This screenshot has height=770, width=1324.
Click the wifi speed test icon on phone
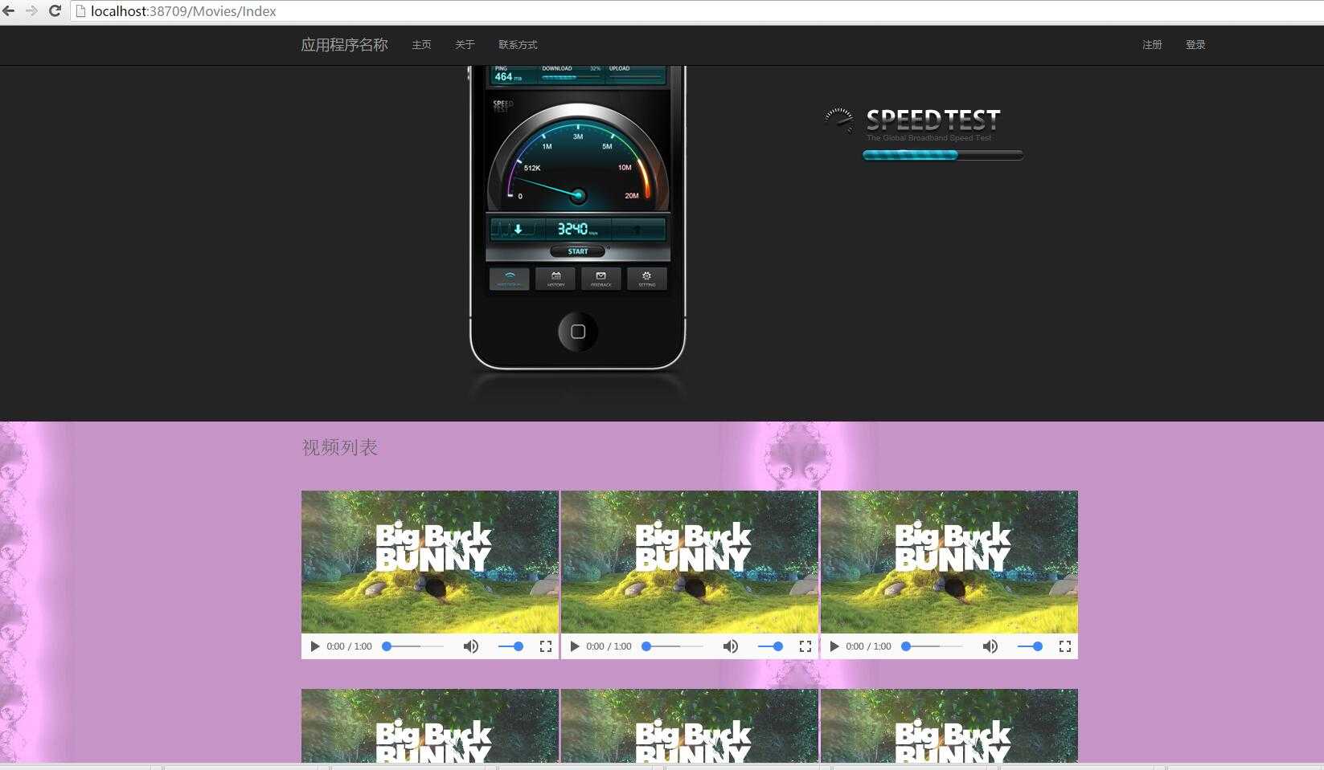pyautogui.click(x=510, y=279)
